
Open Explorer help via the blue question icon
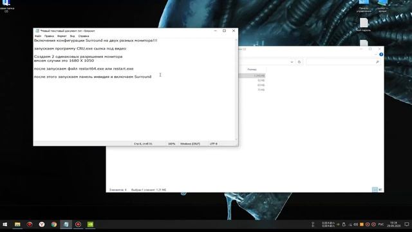pos(381,54)
